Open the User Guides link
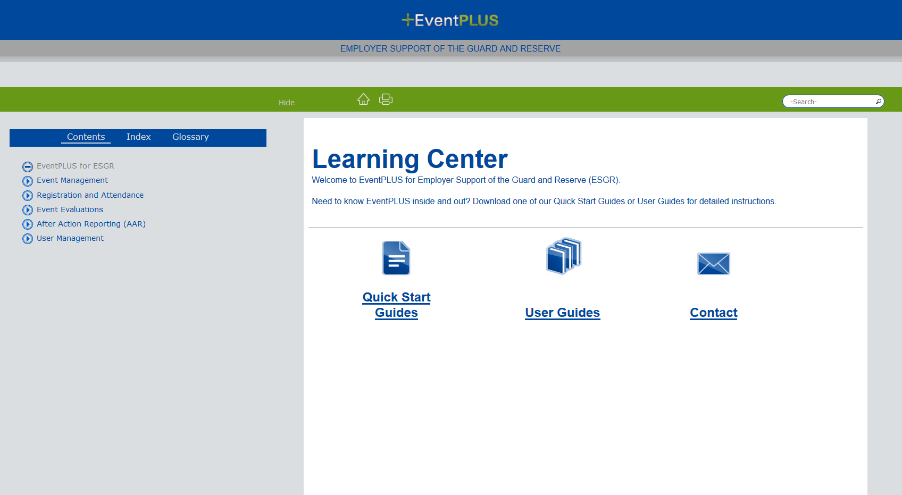This screenshot has width=902, height=495. pos(563,313)
